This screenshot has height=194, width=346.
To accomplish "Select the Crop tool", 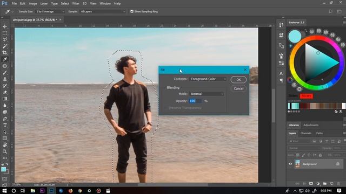I will pos(5,53).
